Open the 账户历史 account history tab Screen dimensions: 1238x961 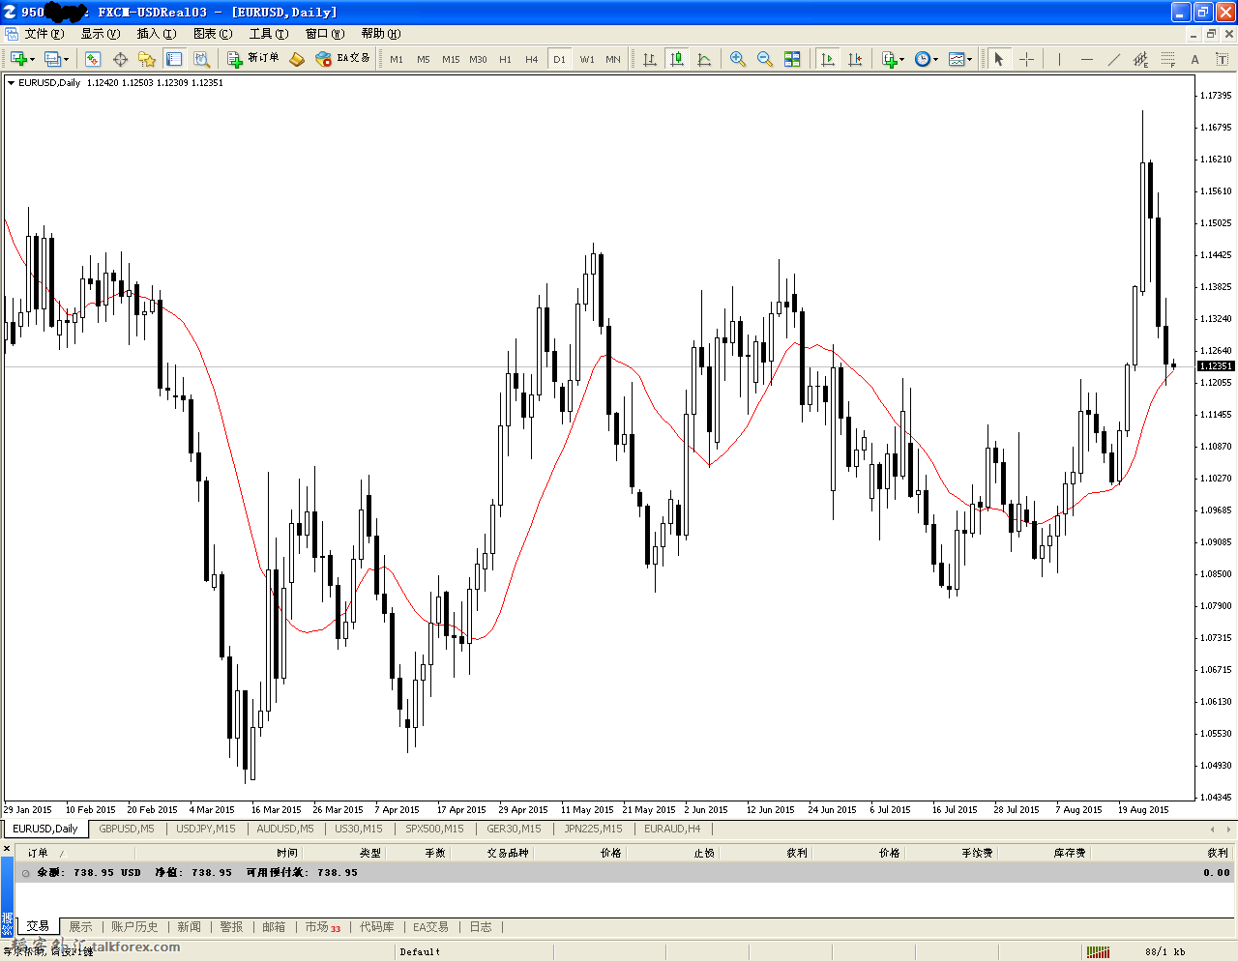tap(134, 927)
